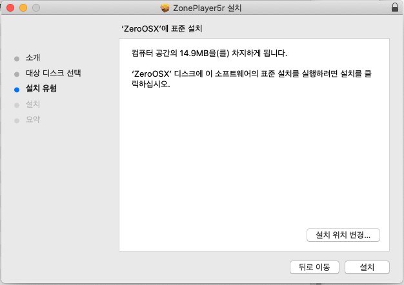Select the 요약 step label in the sidebar
The width and height of the screenshot is (404, 285).
pyautogui.click(x=34, y=120)
